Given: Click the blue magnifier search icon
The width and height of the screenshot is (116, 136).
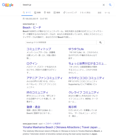Looking at the screenshot, I should 110,5.
